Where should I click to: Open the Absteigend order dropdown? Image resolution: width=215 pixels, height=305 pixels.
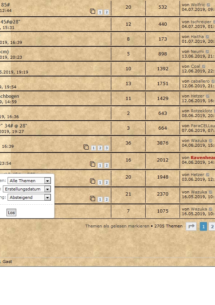29,197
